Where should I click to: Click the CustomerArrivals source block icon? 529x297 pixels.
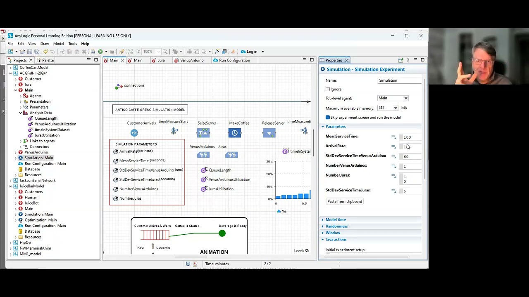coord(134,132)
